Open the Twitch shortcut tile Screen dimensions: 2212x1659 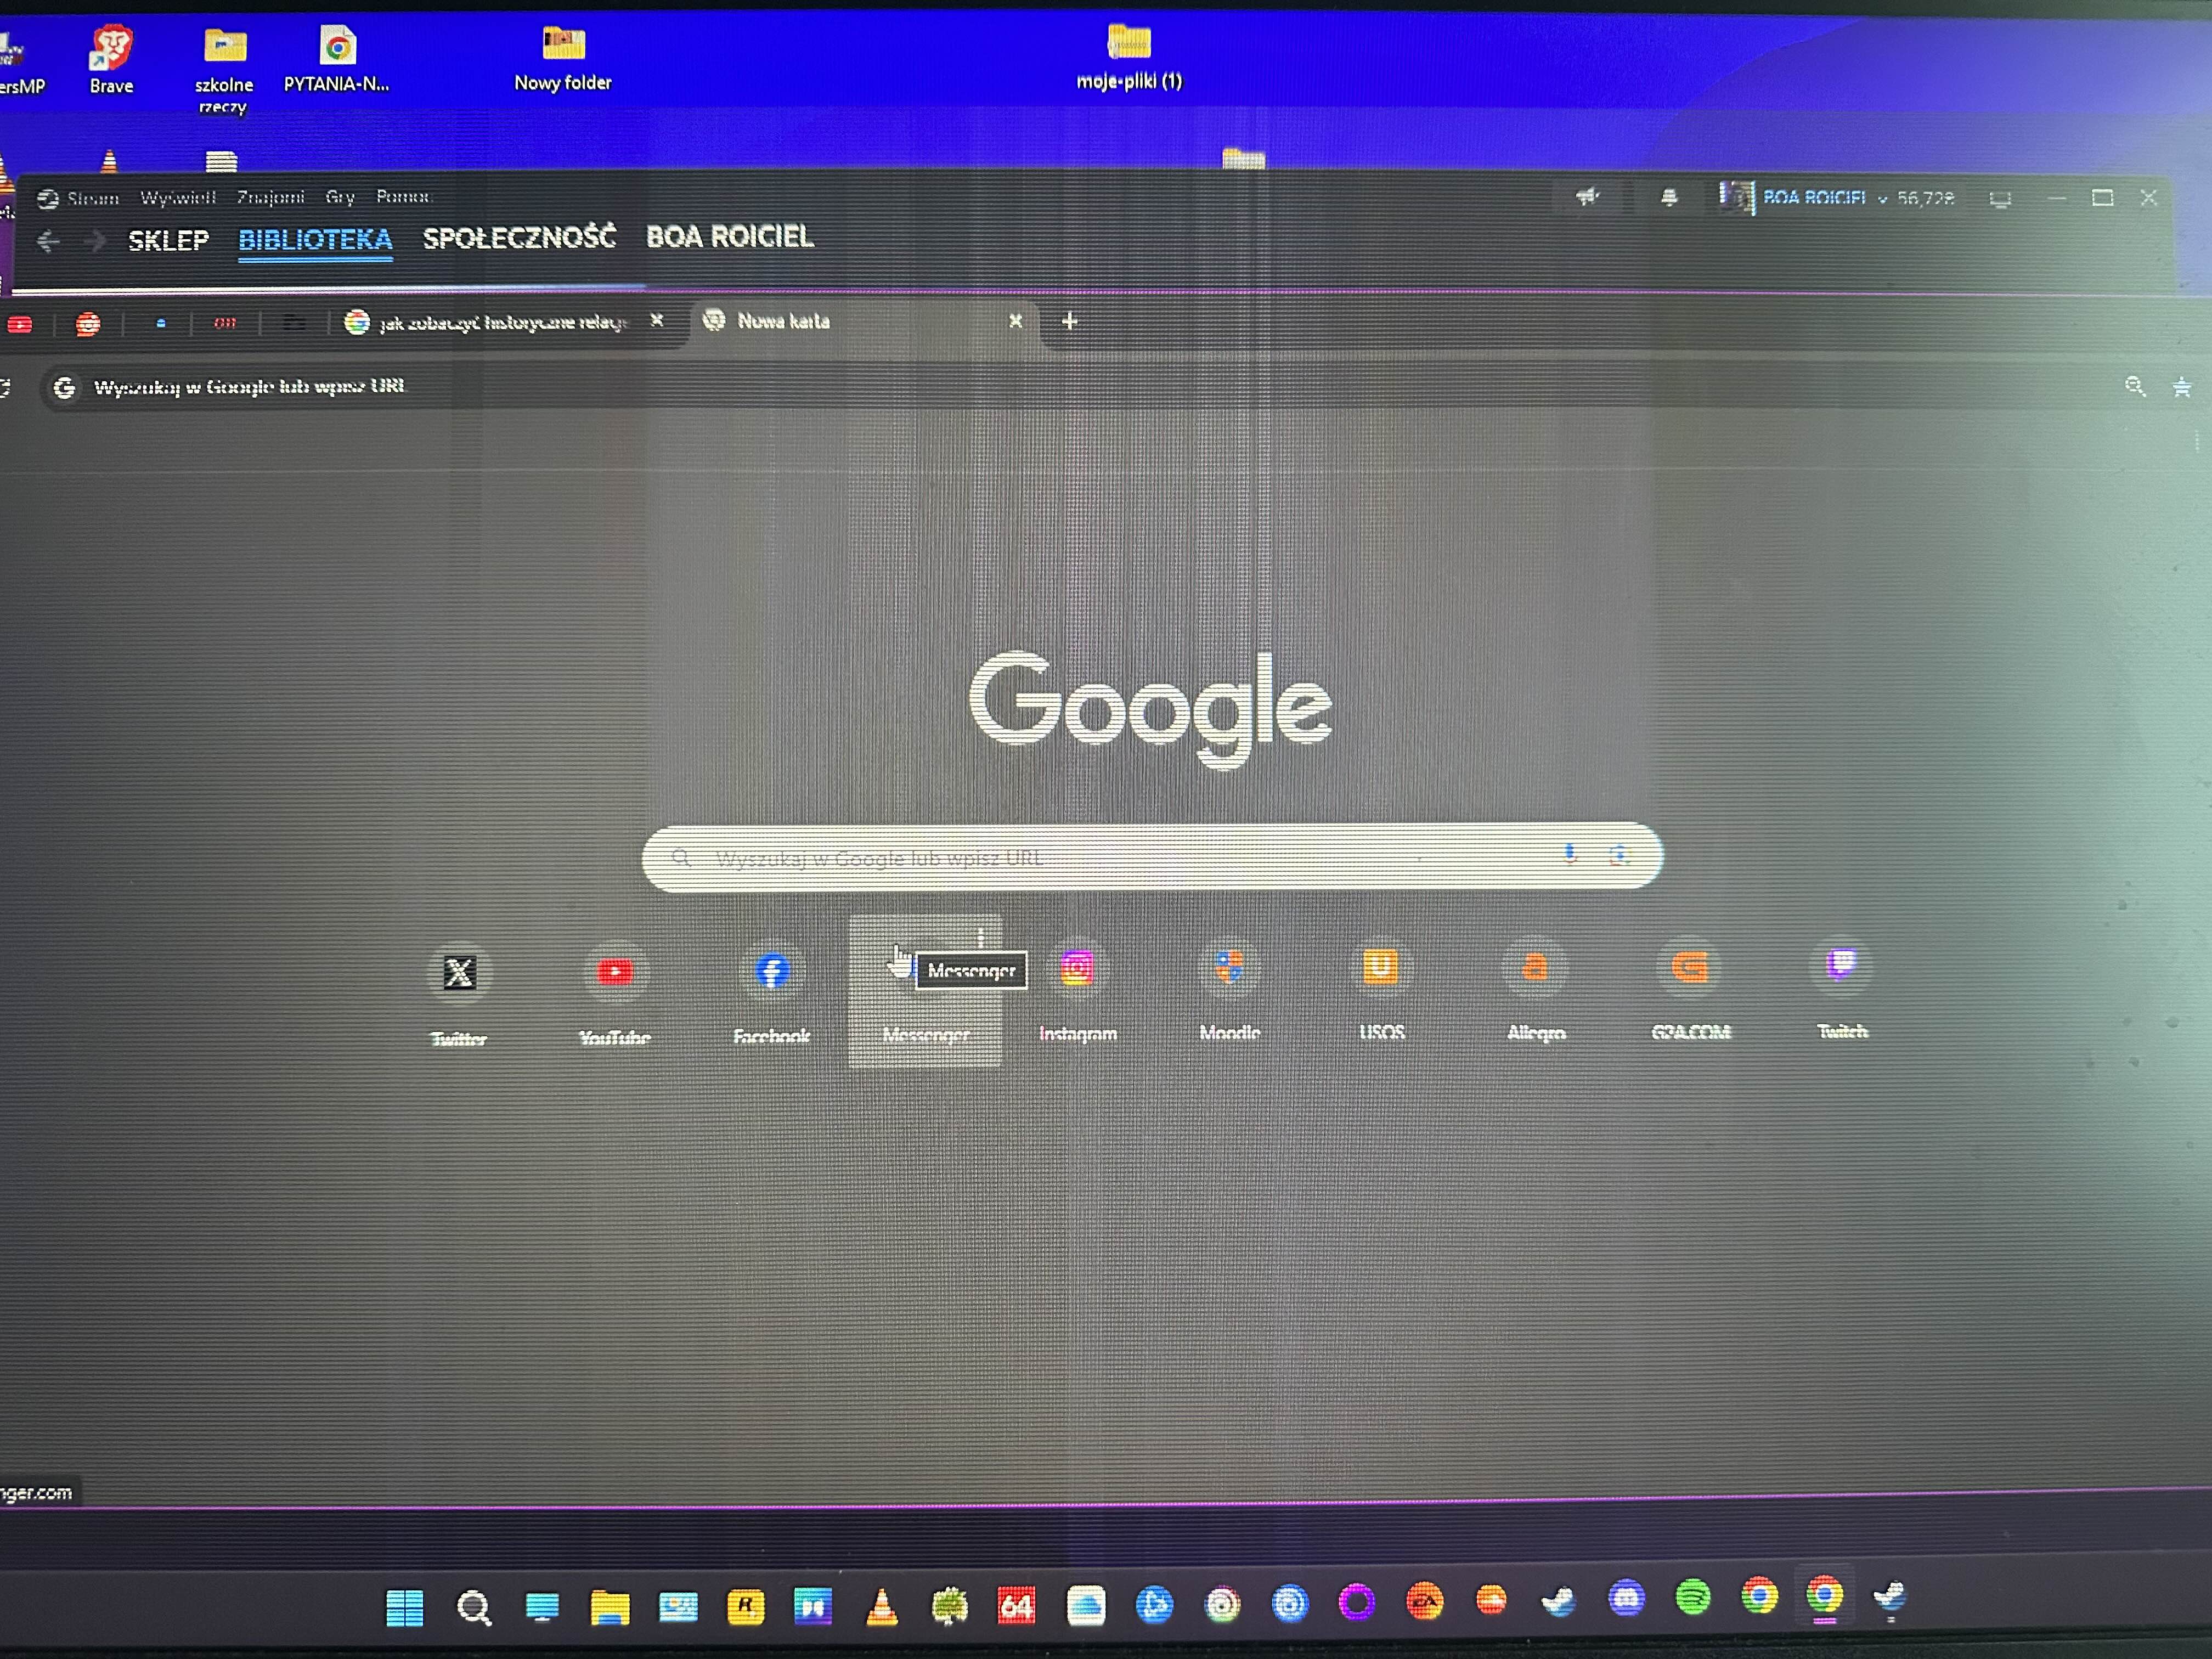[1841, 965]
